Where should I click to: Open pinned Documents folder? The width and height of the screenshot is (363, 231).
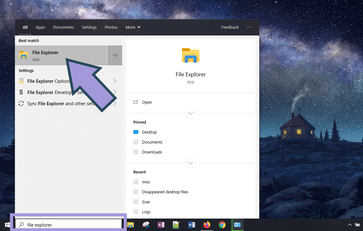pyautogui.click(x=152, y=142)
